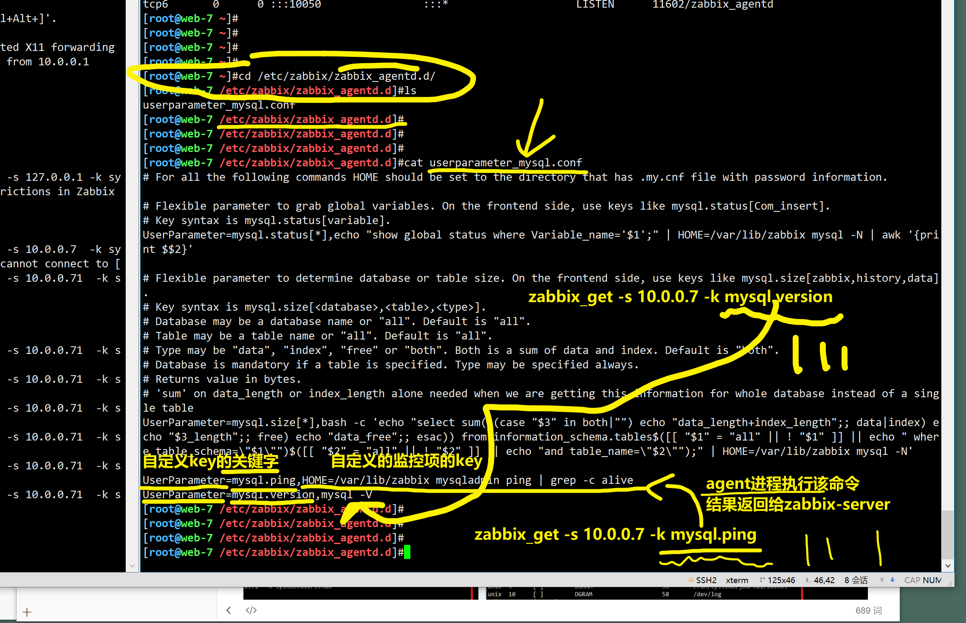Click the source code mode </> icon in the editor
Image resolution: width=966 pixels, height=623 pixels.
click(x=251, y=610)
